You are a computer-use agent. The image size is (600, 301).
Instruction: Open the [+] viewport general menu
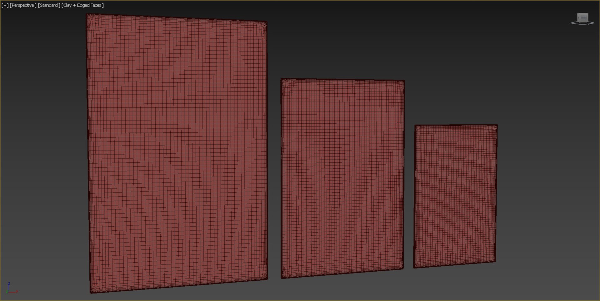(x=5, y=5)
